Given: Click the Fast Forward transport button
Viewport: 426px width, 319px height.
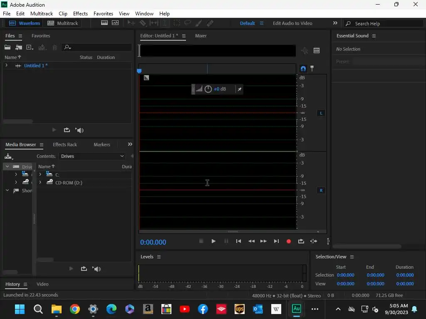Looking at the screenshot, I should (263, 241).
